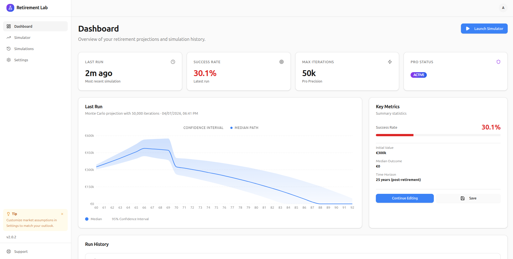Click the age '92' x-axis label
The height and width of the screenshot is (259, 513).
352,208
